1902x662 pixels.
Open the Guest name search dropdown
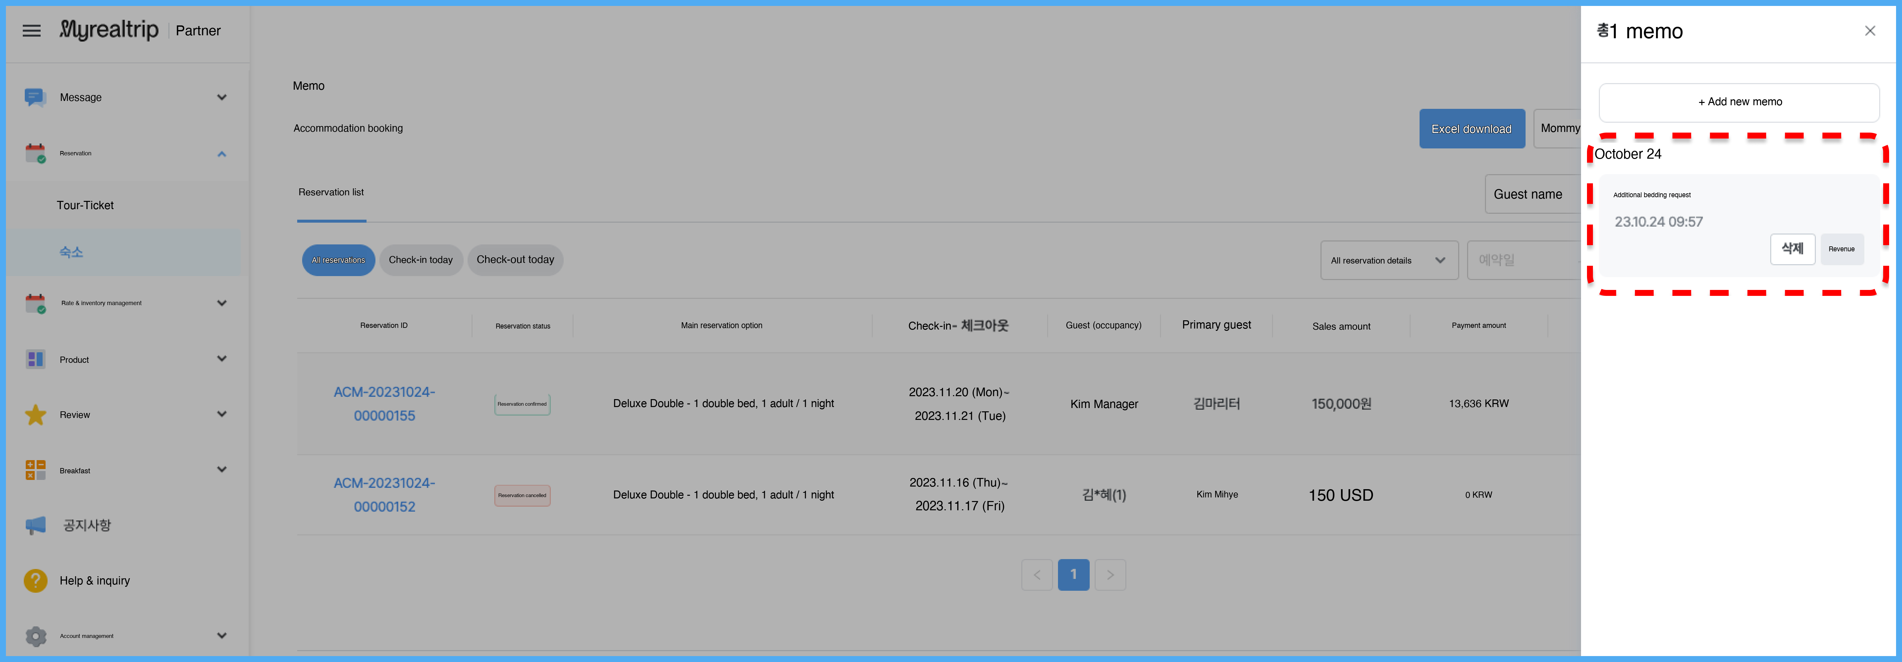click(1533, 194)
